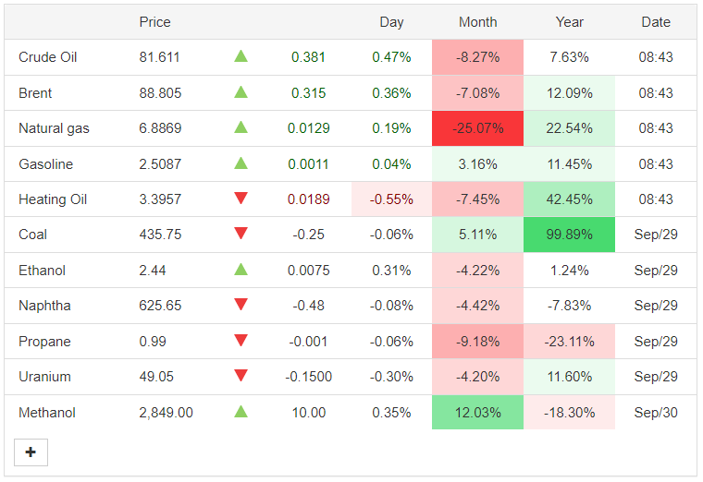Click the Price column header
703x482 pixels.
pos(154,22)
